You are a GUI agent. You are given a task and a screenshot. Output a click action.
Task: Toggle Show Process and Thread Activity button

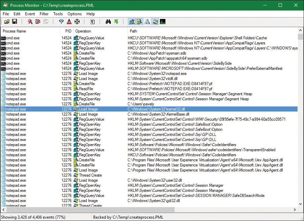coord(155,22)
